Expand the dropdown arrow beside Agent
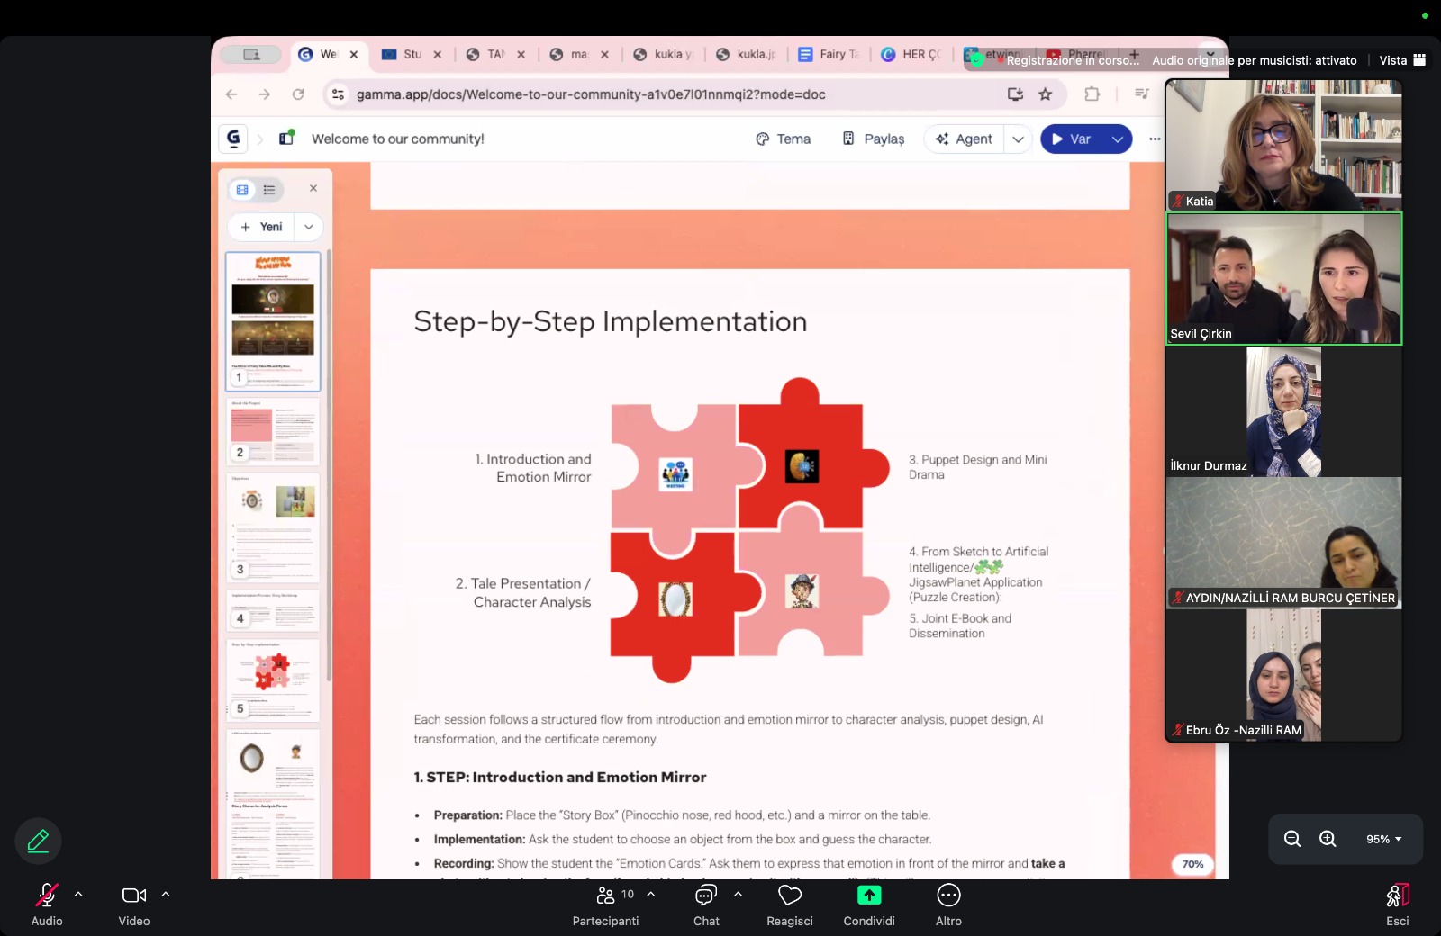 click(1018, 139)
